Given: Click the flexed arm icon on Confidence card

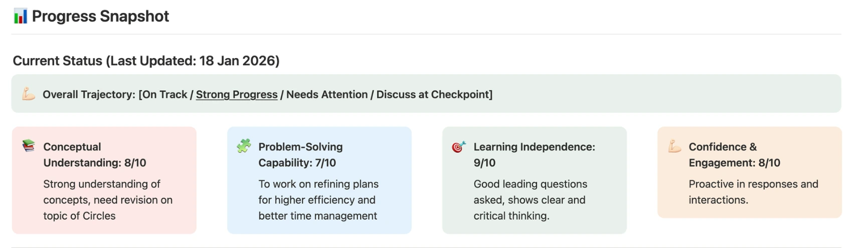Looking at the screenshot, I should click(x=674, y=146).
